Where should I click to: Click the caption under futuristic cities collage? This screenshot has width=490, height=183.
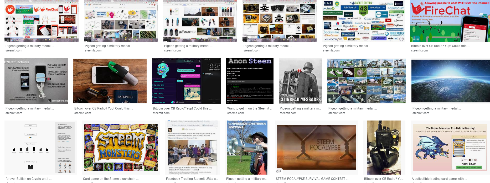tap(353, 108)
